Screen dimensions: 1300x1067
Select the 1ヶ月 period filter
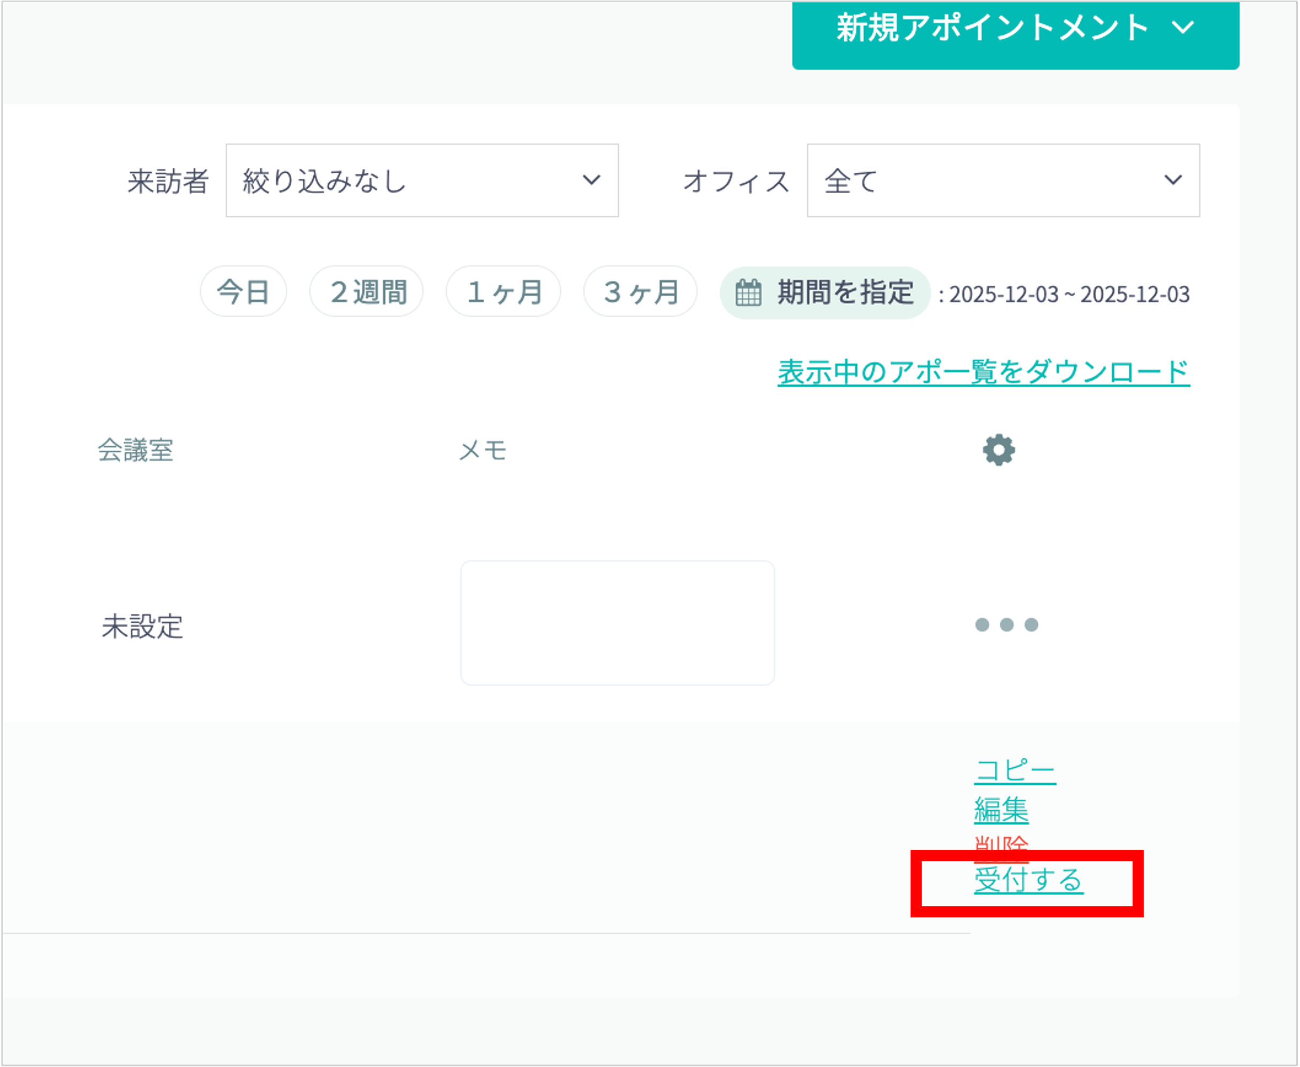point(503,292)
